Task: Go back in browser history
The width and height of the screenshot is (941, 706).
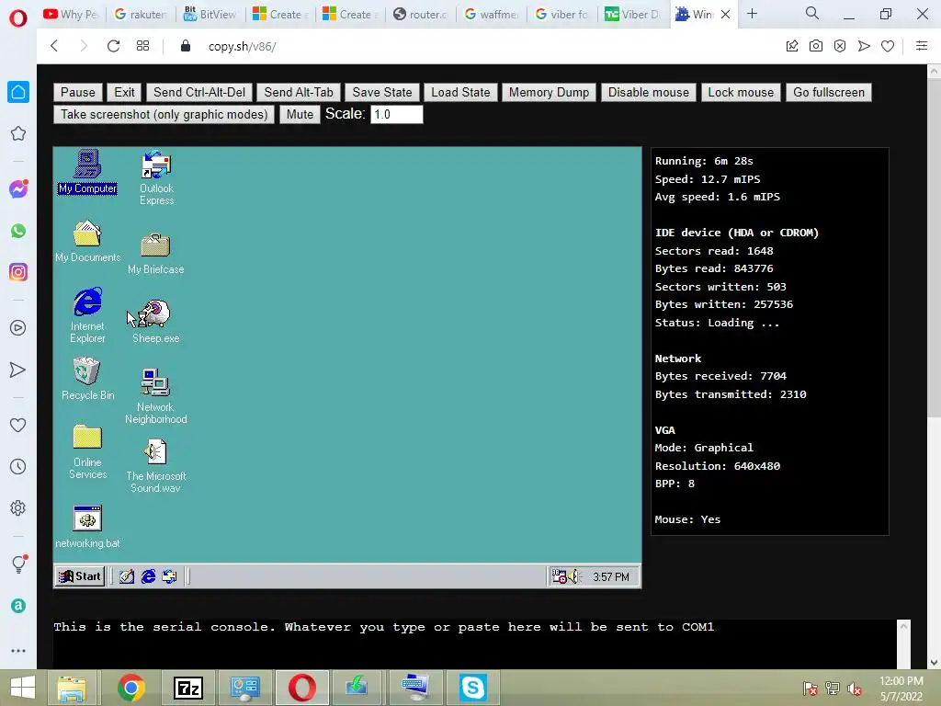Action: coord(54,46)
